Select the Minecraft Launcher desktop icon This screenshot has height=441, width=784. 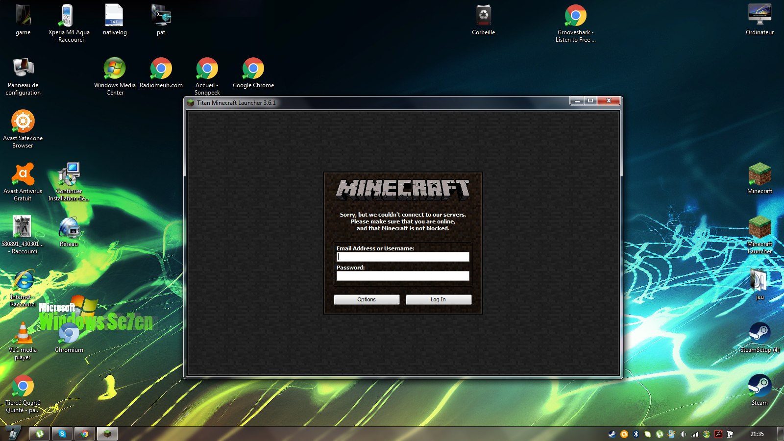click(x=759, y=235)
